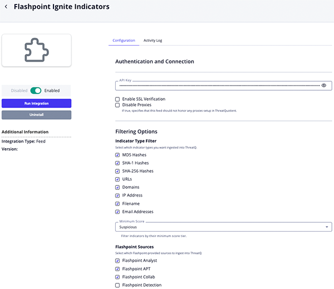The height and width of the screenshot is (289, 334).
Task: Click the back arrow beside Flashpoint Ignite Indicators
Action: (x=6, y=7)
